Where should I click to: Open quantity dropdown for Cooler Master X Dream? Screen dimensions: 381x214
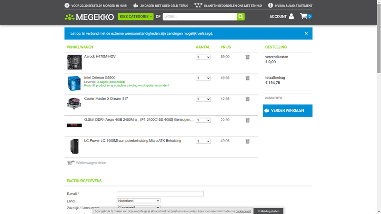(203, 99)
